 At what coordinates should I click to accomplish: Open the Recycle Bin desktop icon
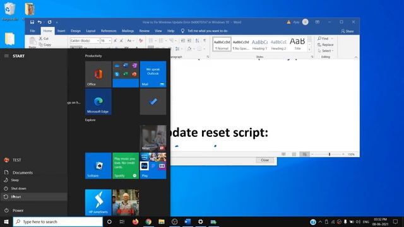point(10,11)
